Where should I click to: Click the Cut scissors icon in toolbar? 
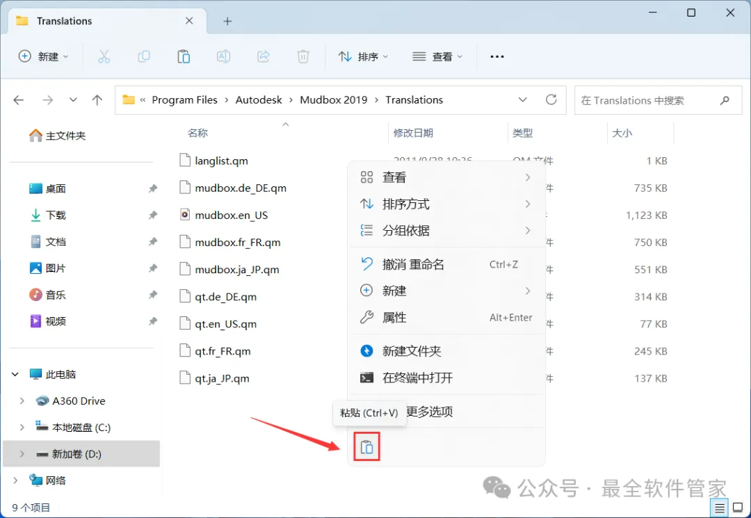pos(104,56)
